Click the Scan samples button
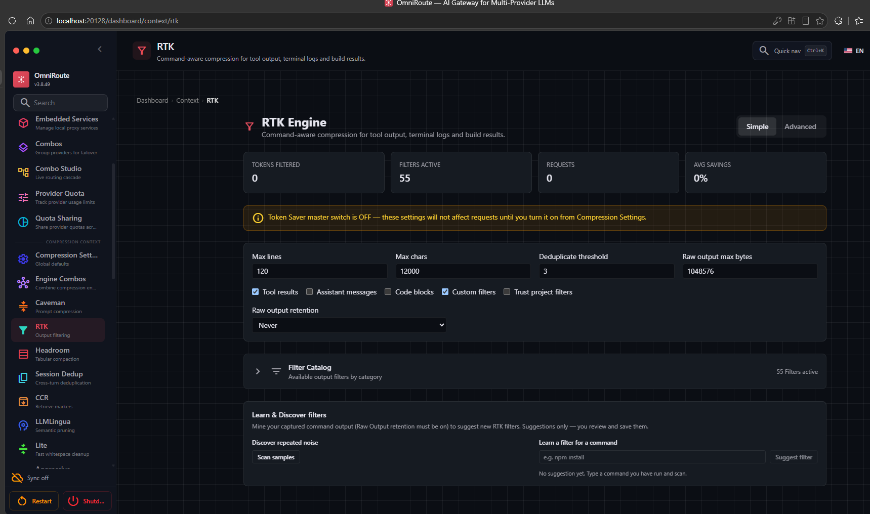This screenshot has height=514, width=870. (x=276, y=457)
